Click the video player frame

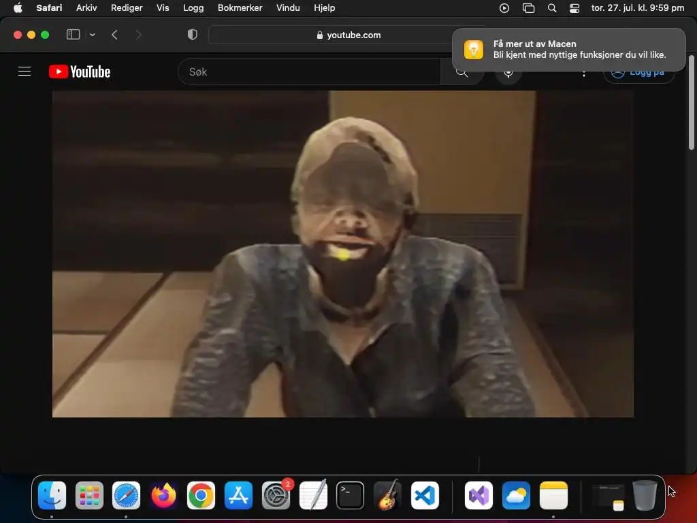click(x=343, y=254)
